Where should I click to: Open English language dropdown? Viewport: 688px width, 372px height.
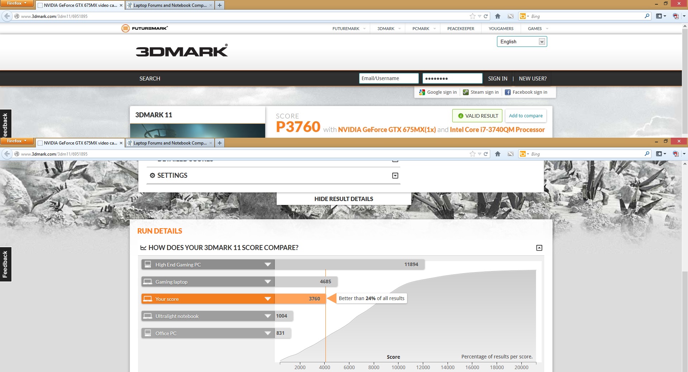tap(522, 41)
